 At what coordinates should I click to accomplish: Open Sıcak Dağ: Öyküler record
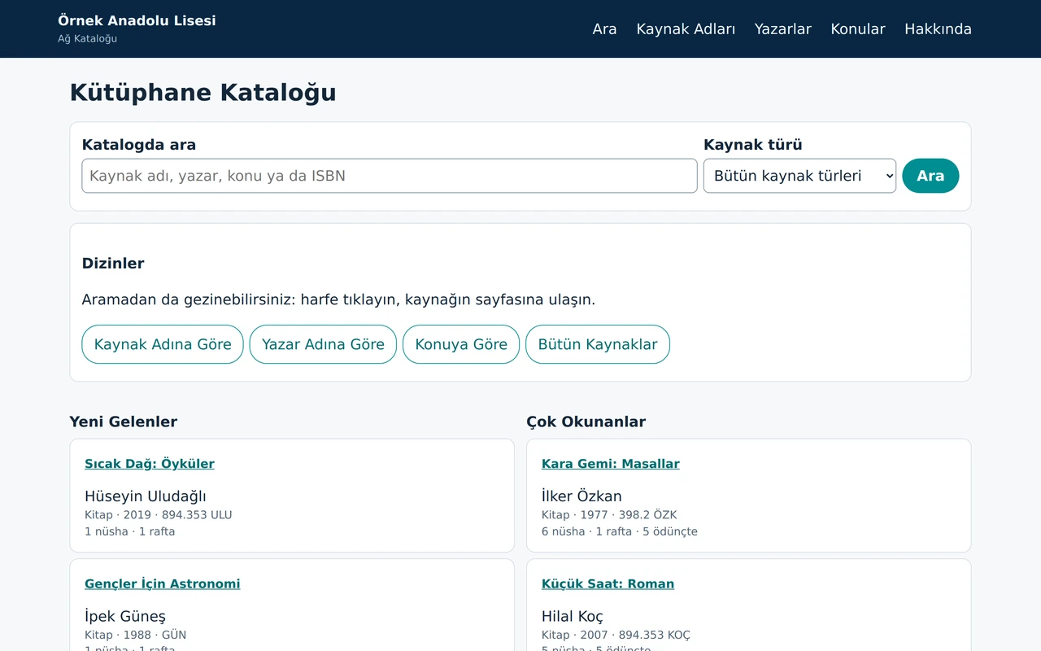(x=150, y=464)
